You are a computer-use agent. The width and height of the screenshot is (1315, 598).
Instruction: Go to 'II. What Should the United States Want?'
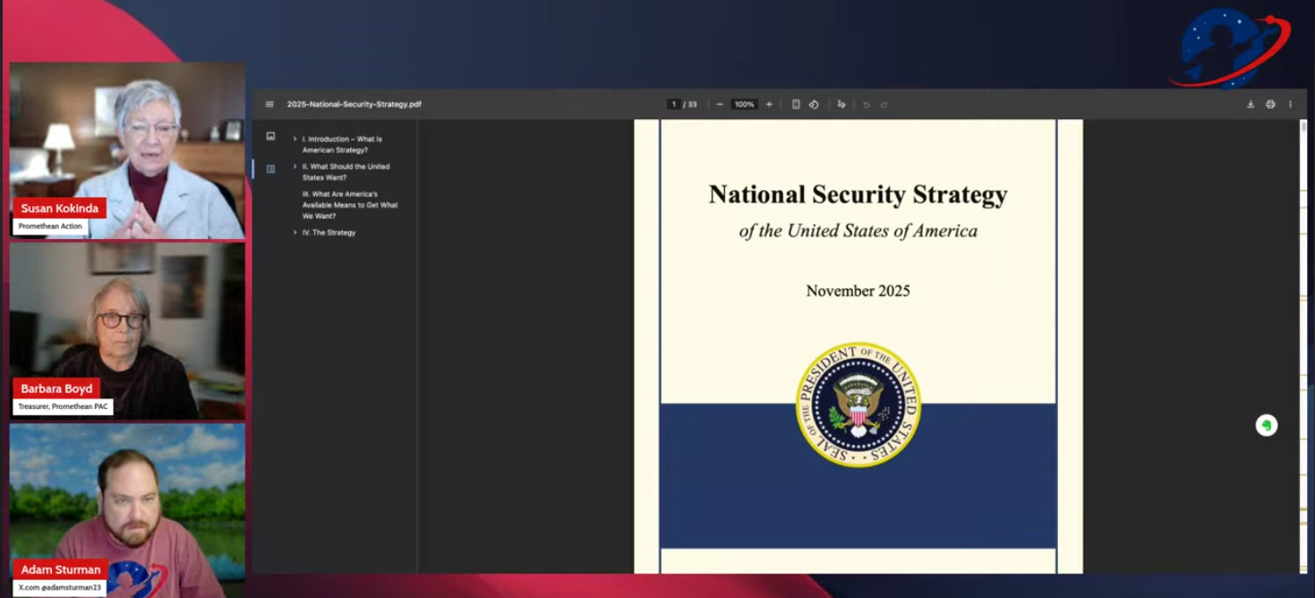[x=346, y=172]
